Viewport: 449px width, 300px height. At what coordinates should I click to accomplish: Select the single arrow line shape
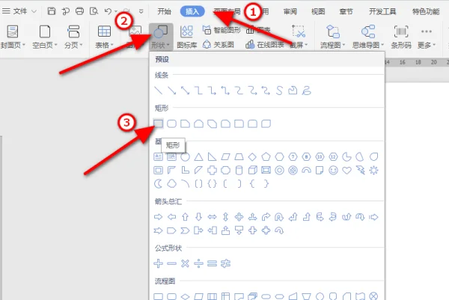coord(172,91)
